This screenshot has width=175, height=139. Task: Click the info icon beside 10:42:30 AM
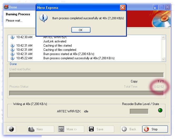[12, 37]
